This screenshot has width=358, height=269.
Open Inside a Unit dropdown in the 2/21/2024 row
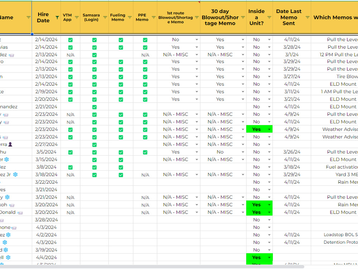click(269, 107)
